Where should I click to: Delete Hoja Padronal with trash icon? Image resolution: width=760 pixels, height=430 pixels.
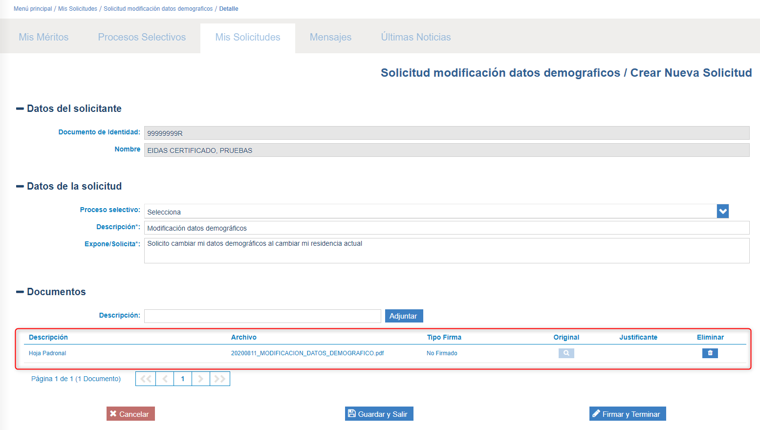point(710,353)
